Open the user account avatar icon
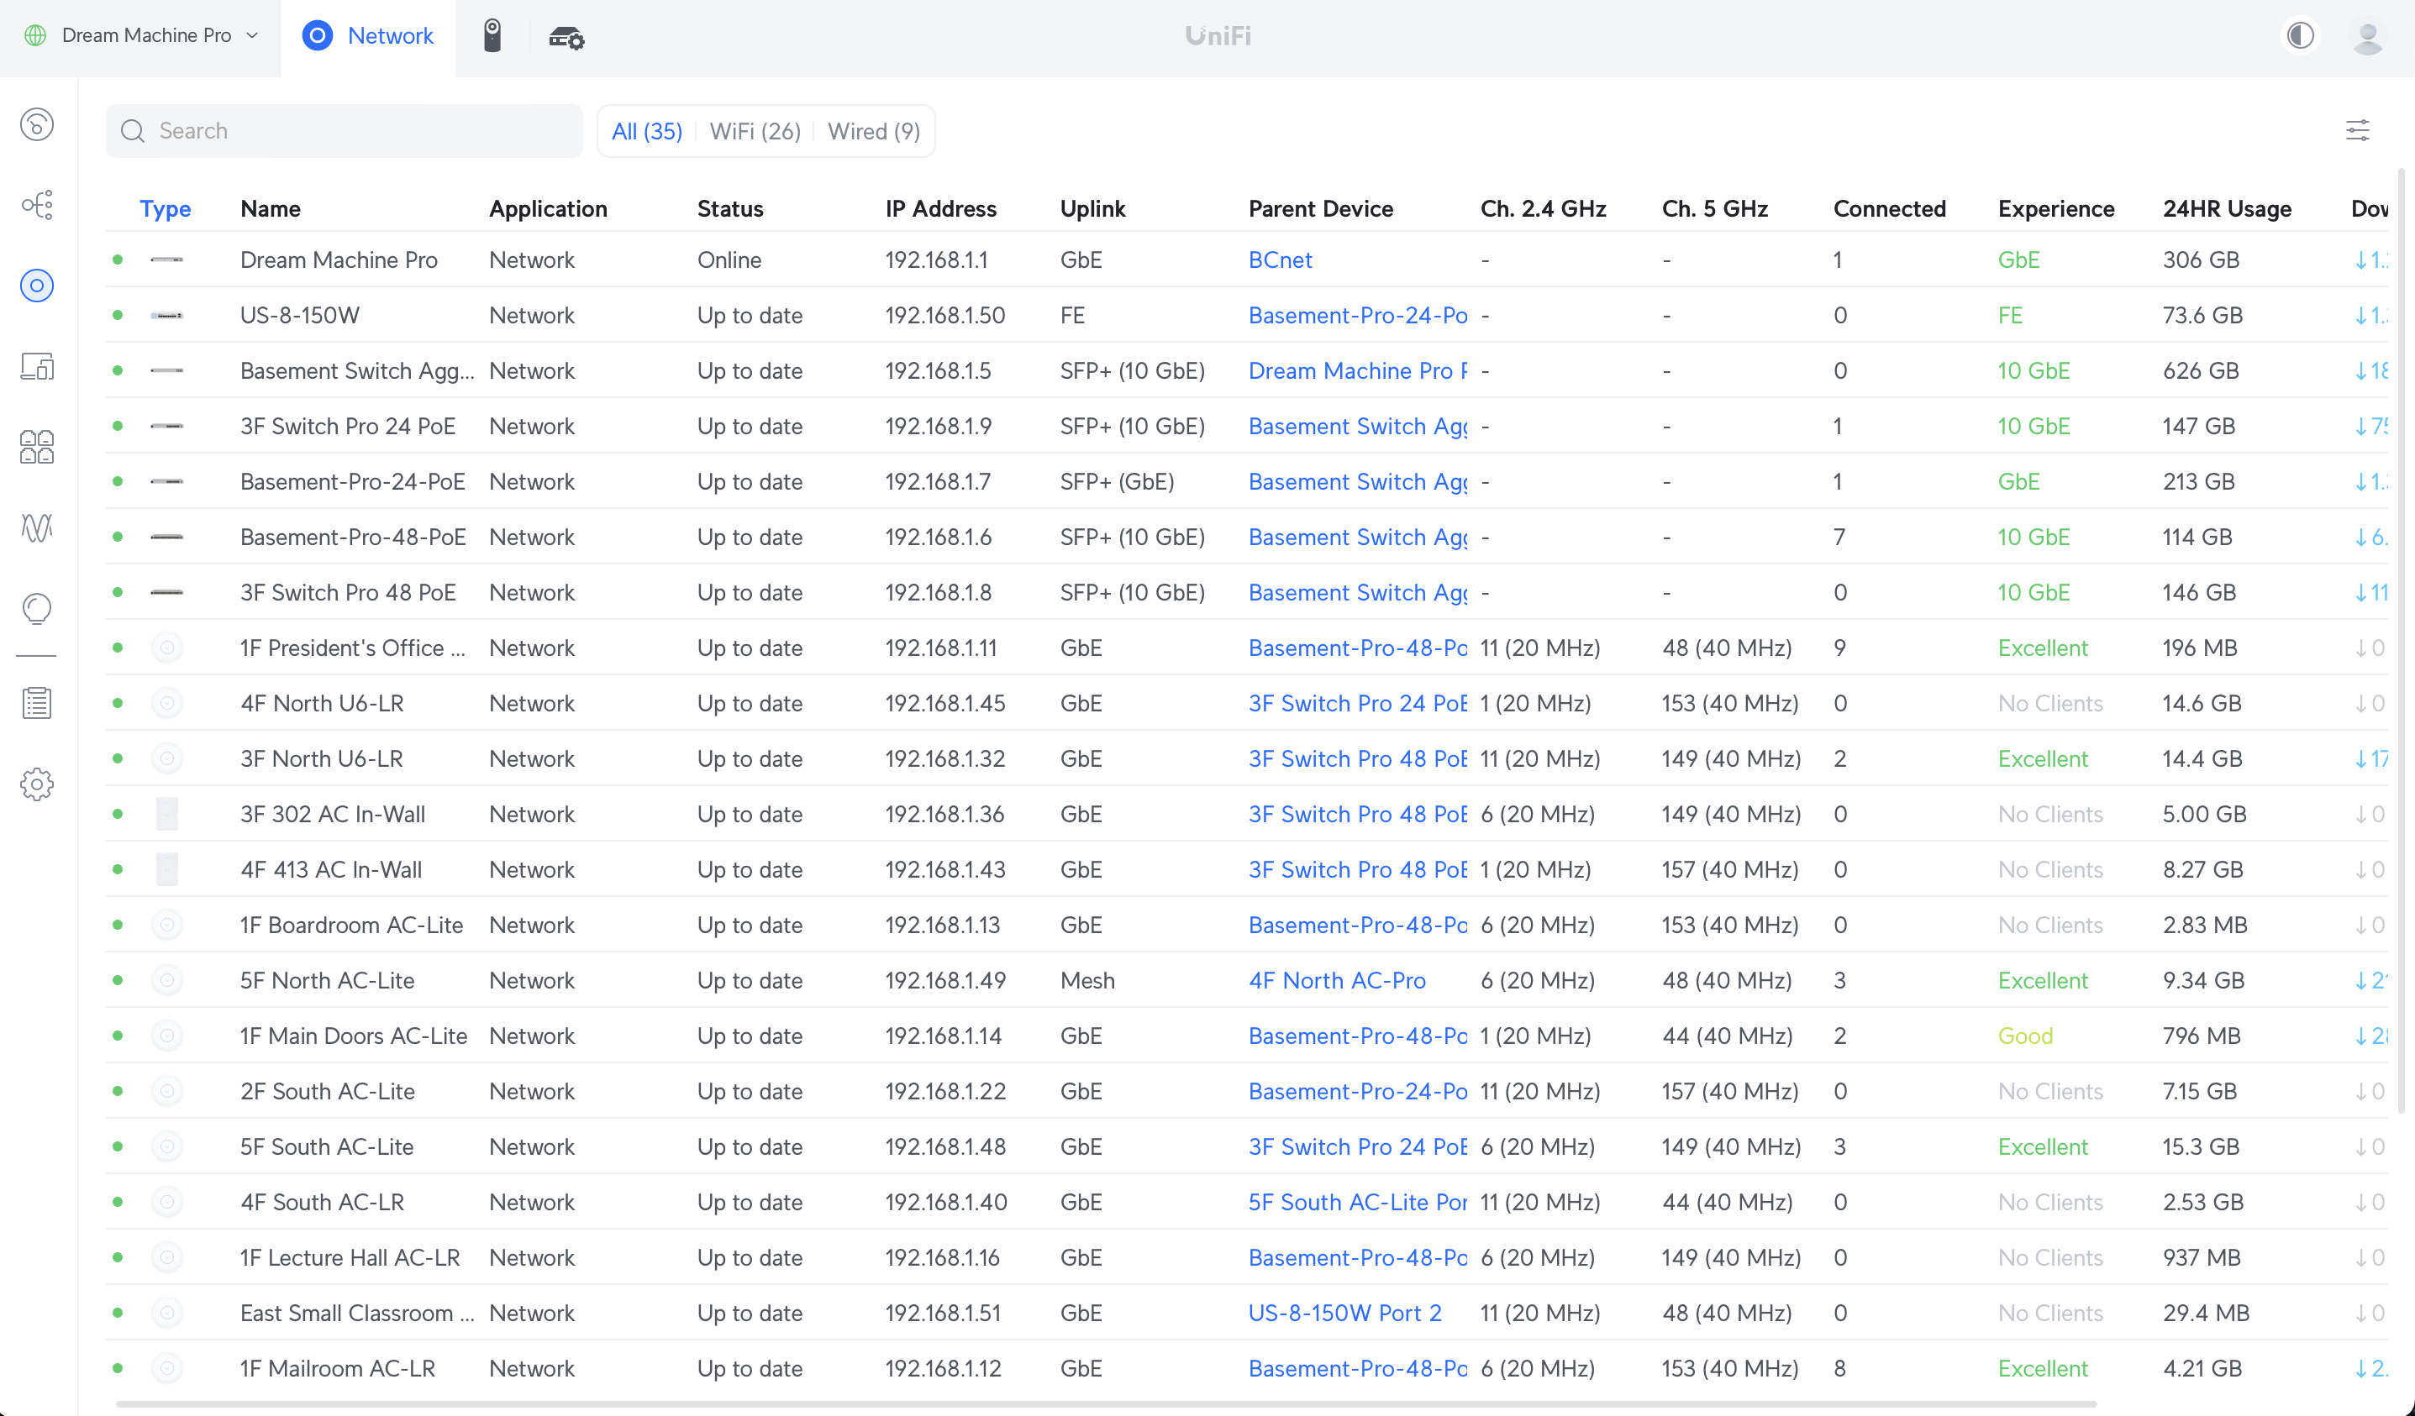Image resolution: width=2415 pixels, height=1416 pixels. 2367,36
